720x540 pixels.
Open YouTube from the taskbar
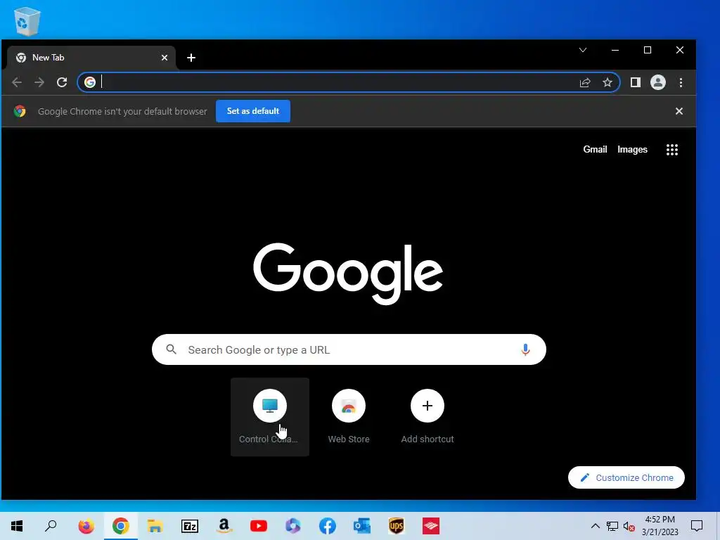click(x=259, y=526)
